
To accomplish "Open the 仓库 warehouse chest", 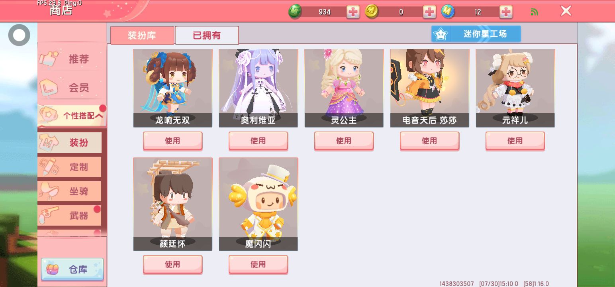I will pos(72,269).
